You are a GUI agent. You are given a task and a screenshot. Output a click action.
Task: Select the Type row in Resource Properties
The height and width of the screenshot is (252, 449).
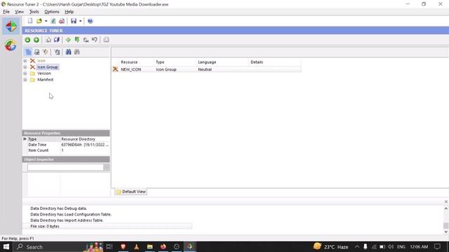[x=66, y=139]
